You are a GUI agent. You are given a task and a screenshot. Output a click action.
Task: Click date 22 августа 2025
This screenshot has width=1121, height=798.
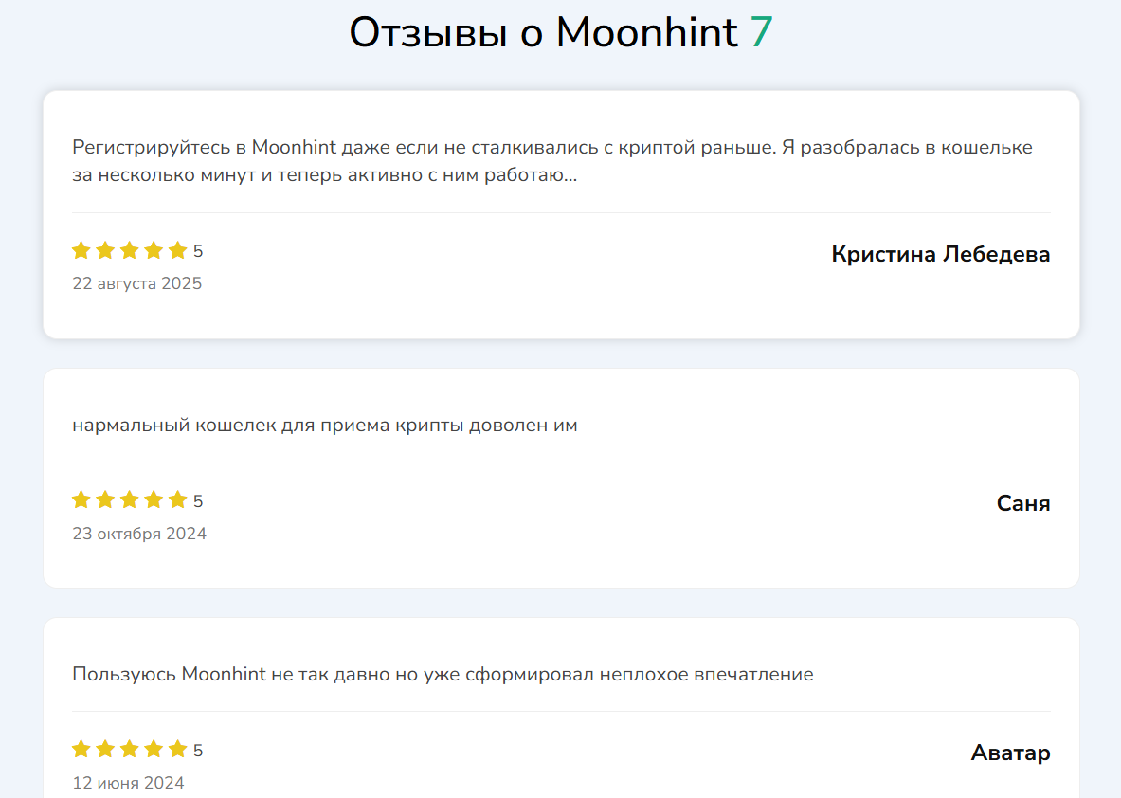(x=137, y=284)
